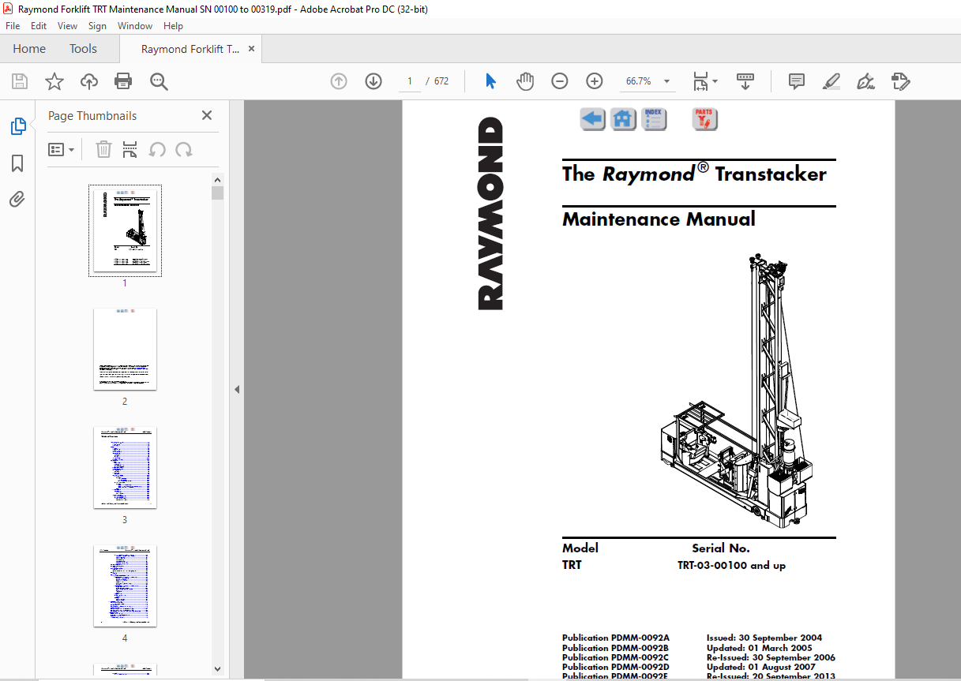
Task: Click the upload to cloud icon
Action: [89, 81]
